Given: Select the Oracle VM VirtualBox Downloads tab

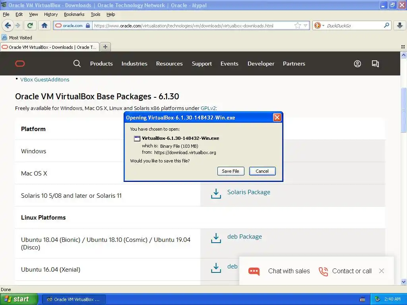Looking at the screenshot, I should point(50,47).
